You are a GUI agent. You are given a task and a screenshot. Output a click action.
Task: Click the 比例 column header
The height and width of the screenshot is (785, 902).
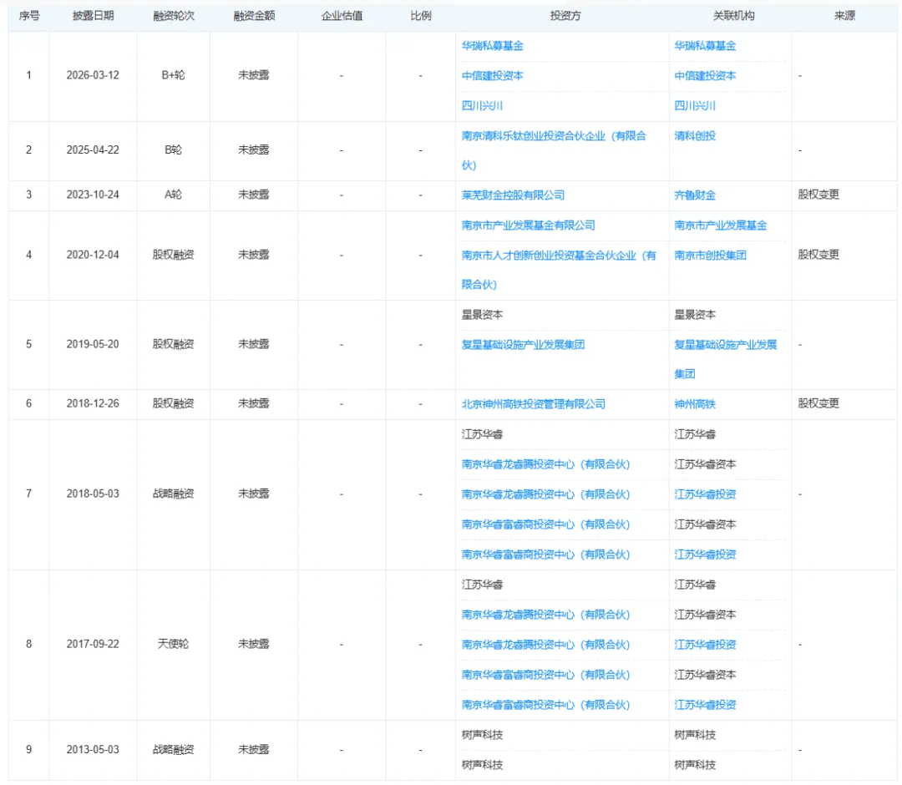pos(420,16)
